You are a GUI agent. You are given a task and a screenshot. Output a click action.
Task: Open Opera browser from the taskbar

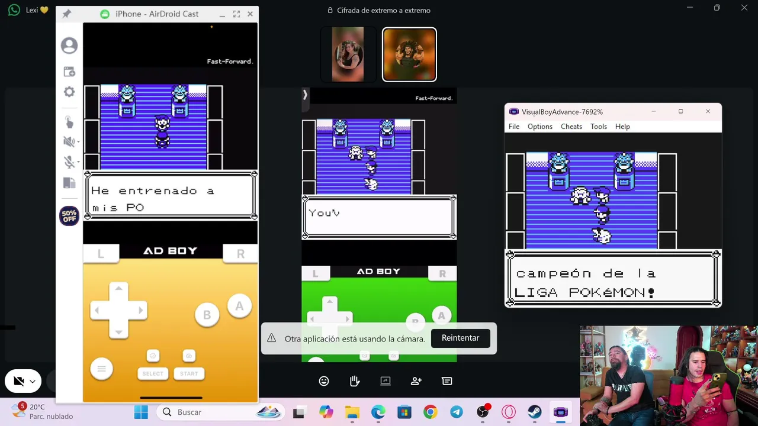[509, 412]
